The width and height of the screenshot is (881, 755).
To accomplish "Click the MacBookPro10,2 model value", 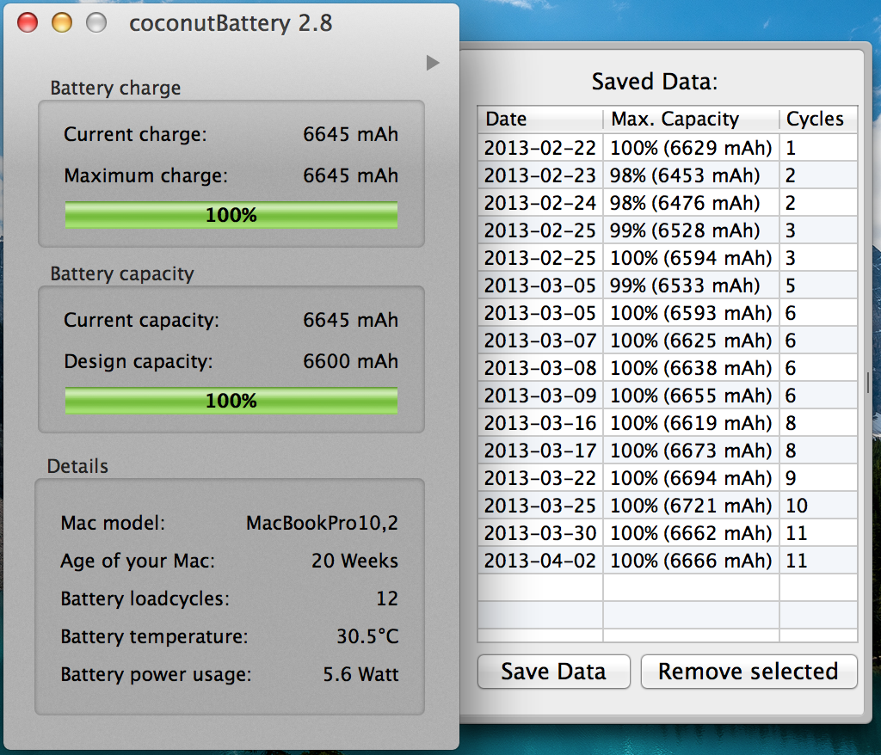I will tap(322, 523).
